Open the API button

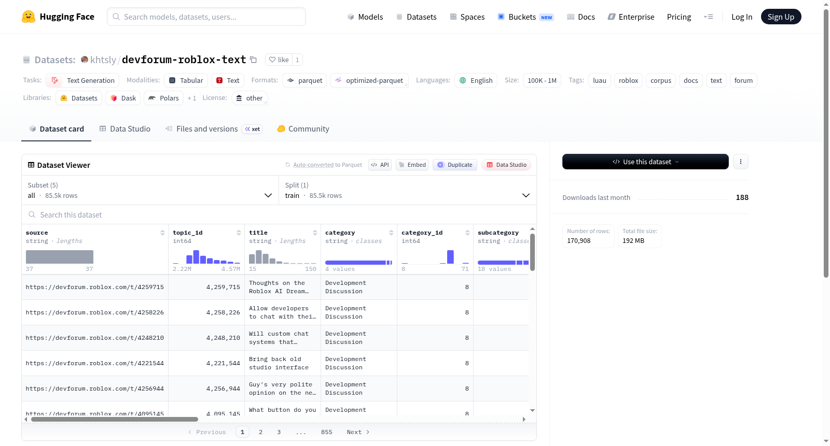(x=380, y=165)
